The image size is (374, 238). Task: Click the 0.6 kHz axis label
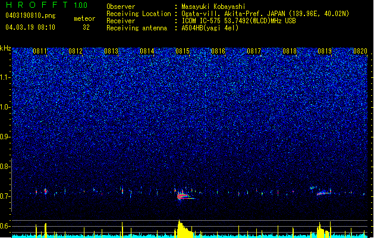pos(5,226)
